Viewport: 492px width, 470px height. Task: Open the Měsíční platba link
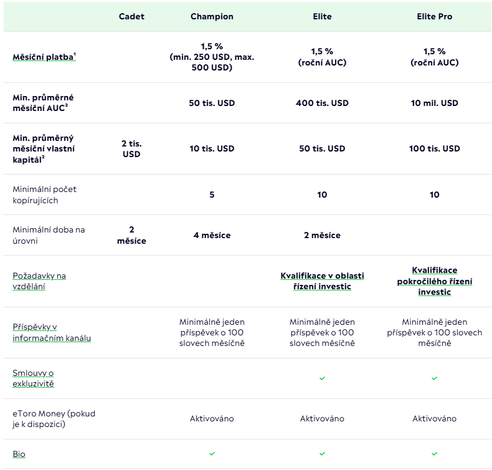click(x=43, y=57)
